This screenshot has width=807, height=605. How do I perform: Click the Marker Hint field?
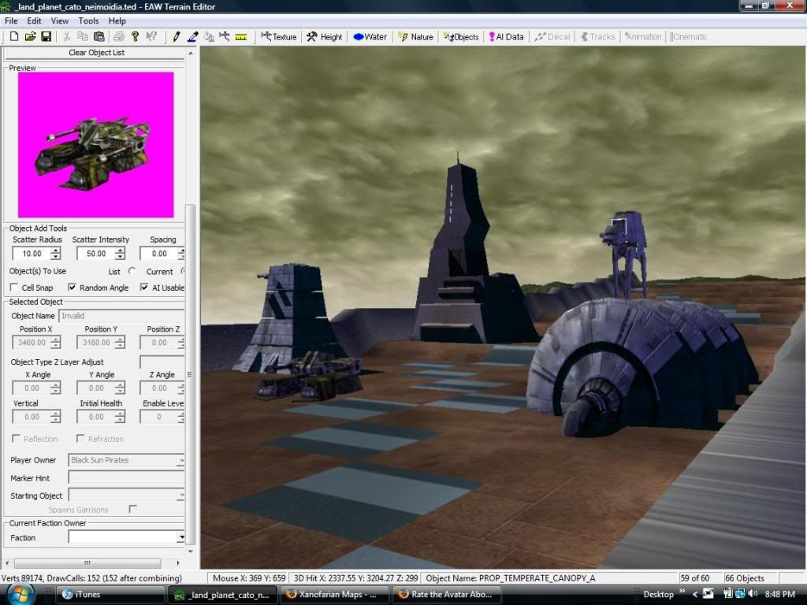126,478
